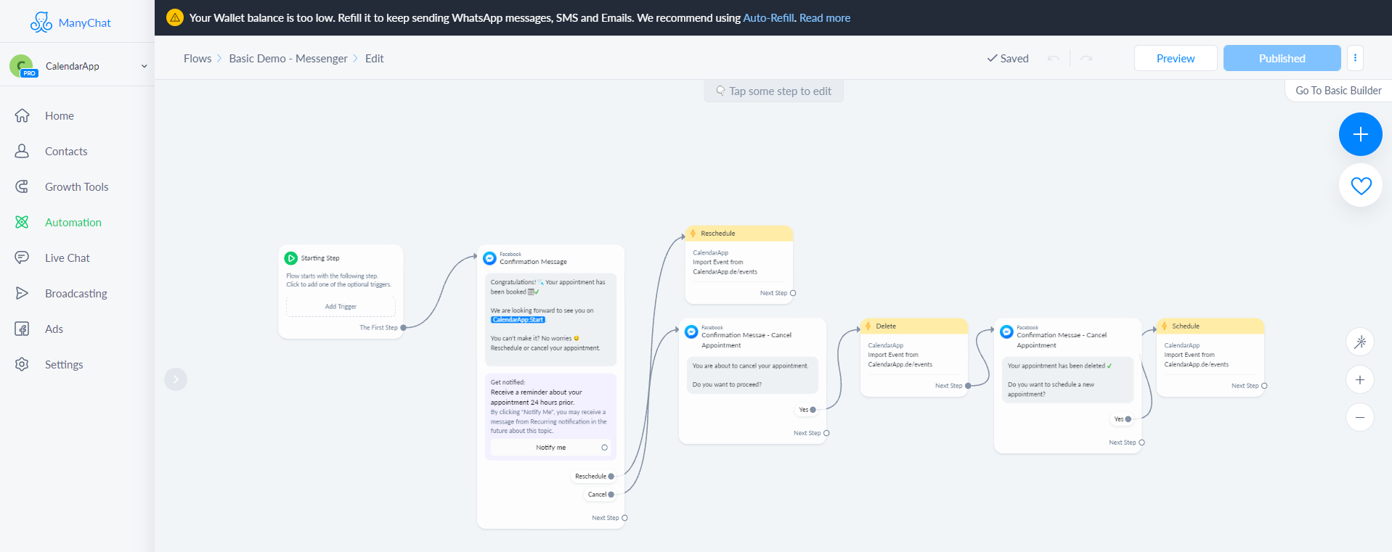Click the Preview button
The width and height of the screenshot is (1392, 552).
pos(1176,58)
